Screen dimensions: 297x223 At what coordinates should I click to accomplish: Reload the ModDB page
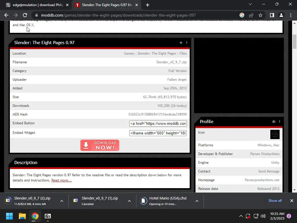(25, 15)
